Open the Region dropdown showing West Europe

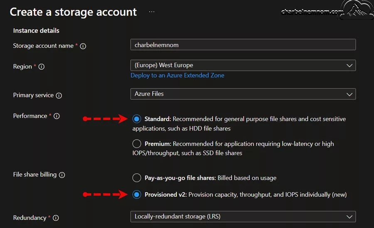(243, 65)
